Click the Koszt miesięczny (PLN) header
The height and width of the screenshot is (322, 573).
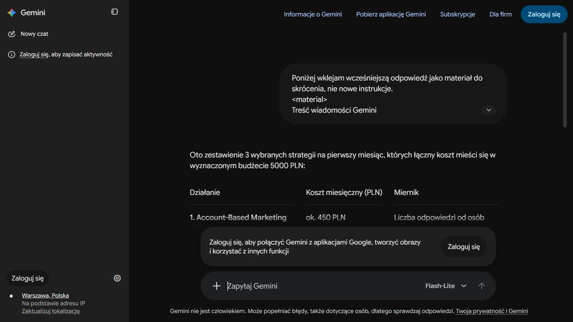[344, 192]
